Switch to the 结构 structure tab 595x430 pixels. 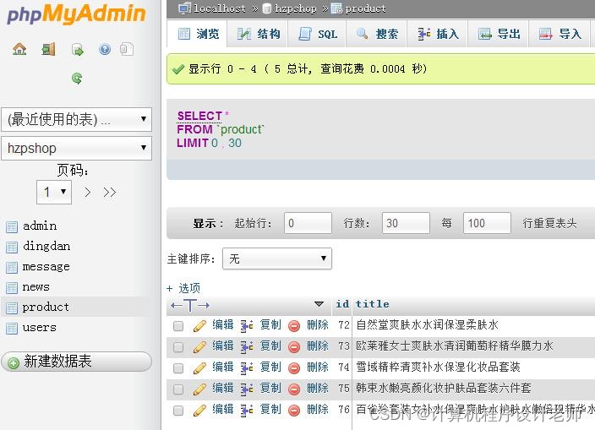tap(258, 34)
